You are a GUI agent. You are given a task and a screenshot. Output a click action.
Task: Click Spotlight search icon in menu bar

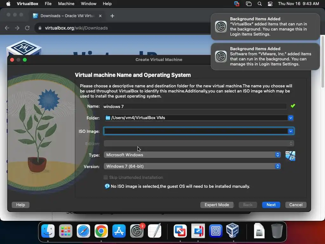(x=260, y=4)
